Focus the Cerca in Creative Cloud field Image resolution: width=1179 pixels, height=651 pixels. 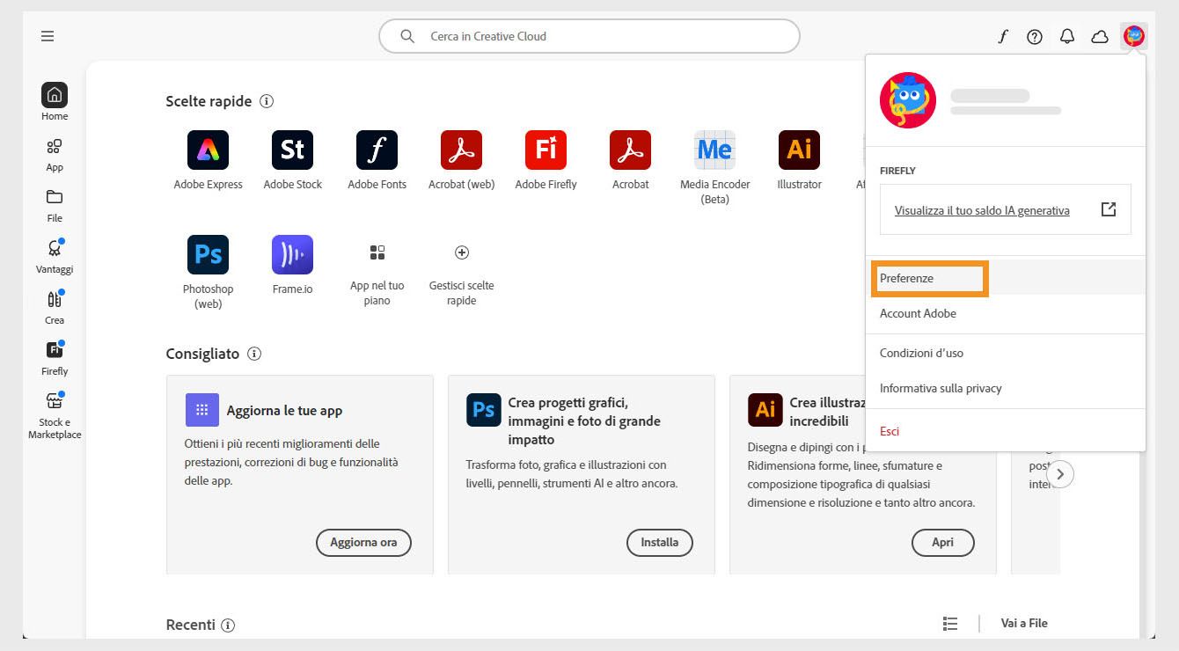[589, 36]
